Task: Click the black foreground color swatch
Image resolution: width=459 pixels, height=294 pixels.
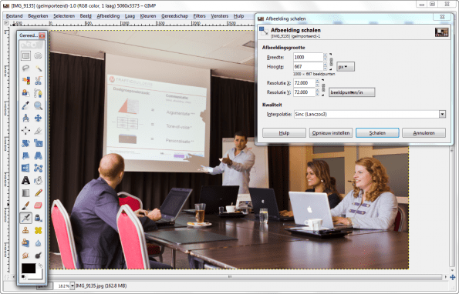Action: point(29,268)
